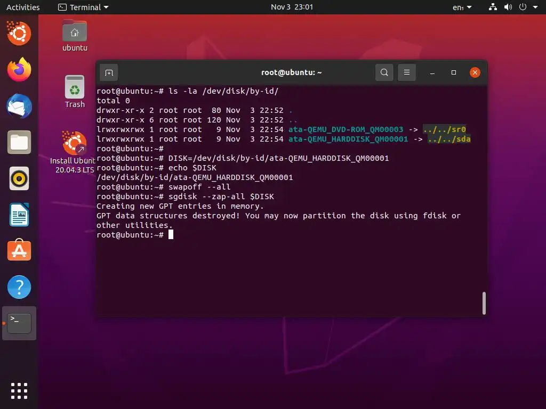The height and width of the screenshot is (409, 546).
Task: Click the 'total 0' output line
Action: [113, 101]
